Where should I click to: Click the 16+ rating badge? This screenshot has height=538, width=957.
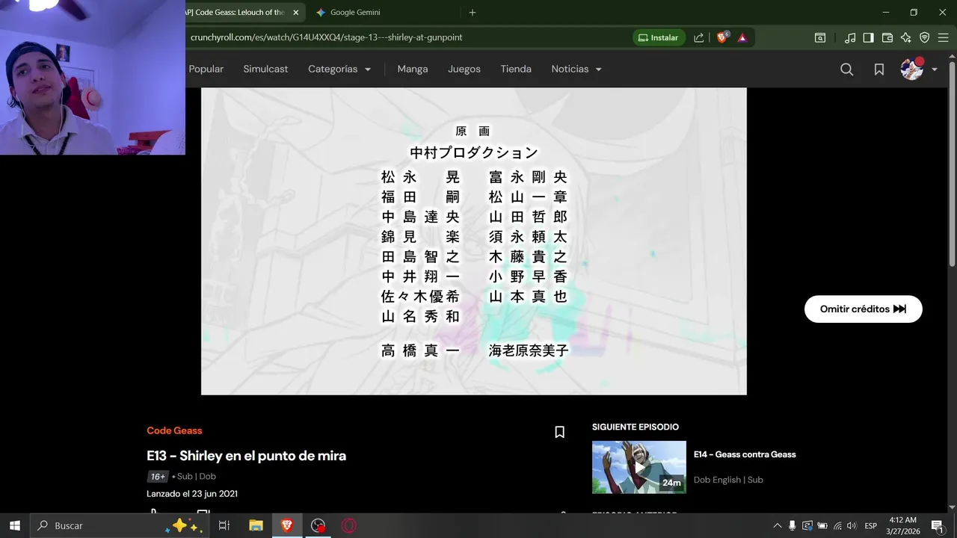tap(158, 477)
